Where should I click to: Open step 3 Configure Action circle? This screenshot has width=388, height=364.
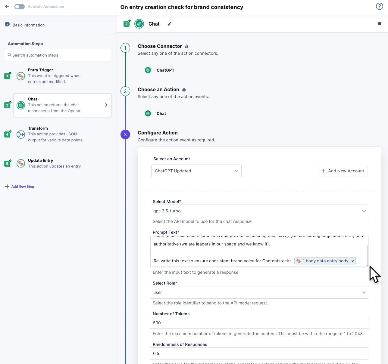point(125,134)
